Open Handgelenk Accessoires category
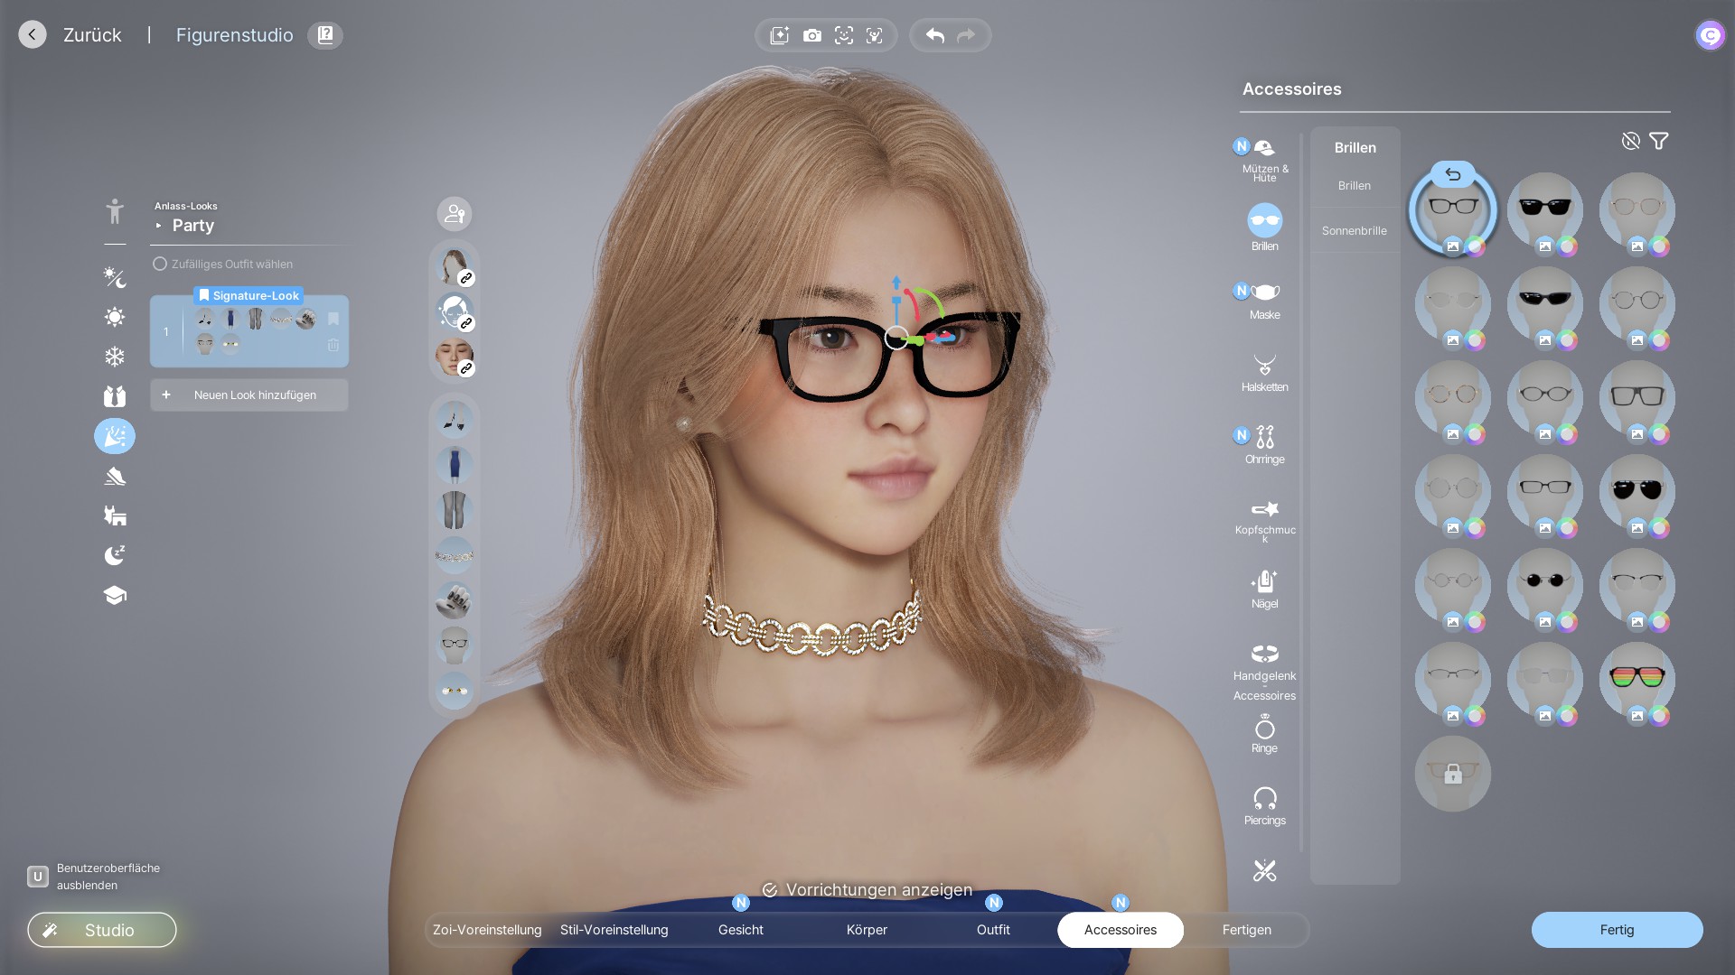 pyautogui.click(x=1265, y=673)
